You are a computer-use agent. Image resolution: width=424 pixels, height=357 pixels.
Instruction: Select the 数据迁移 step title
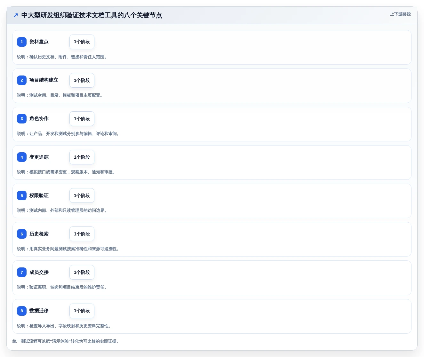point(39,311)
